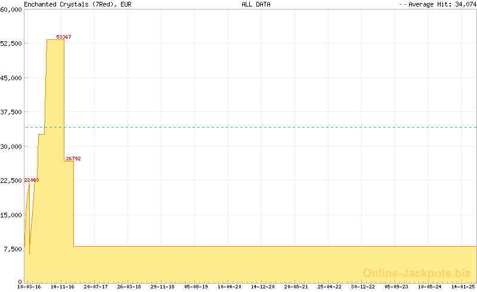Click the chart title 'Enchanted Crystals (7Red), EUR'
The width and height of the screenshot is (477, 292).
(78, 4)
